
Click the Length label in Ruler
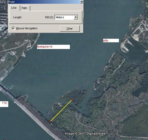[18, 17]
